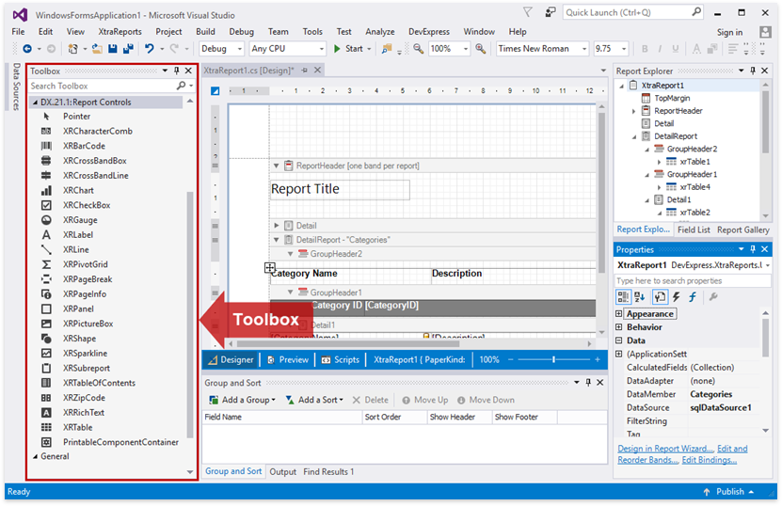Switch Properties to Categorized view
This screenshot has height=506, width=782.
coord(623,297)
